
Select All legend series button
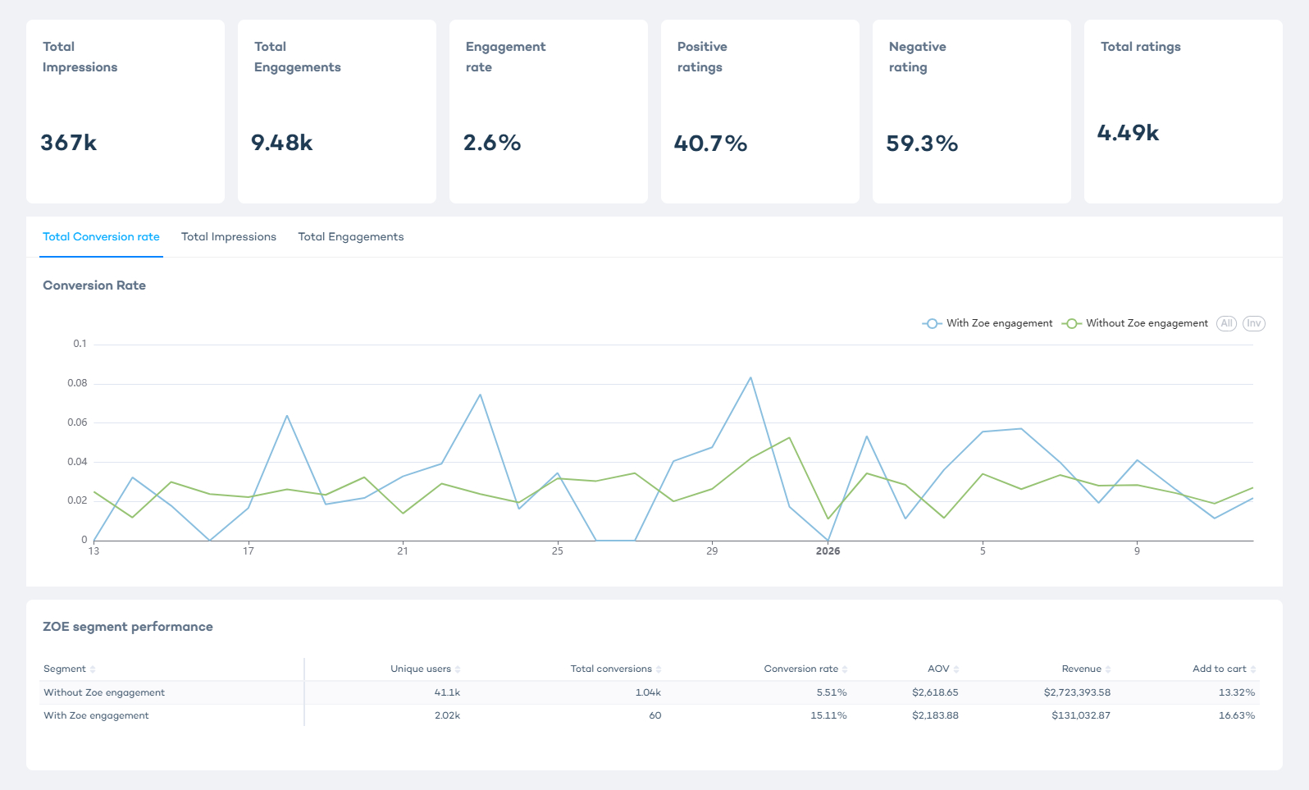1226,323
